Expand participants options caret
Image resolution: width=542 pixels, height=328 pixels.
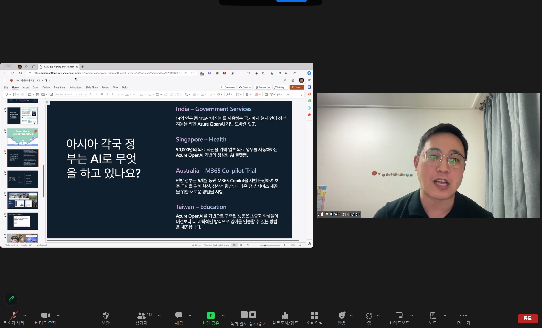click(159, 315)
